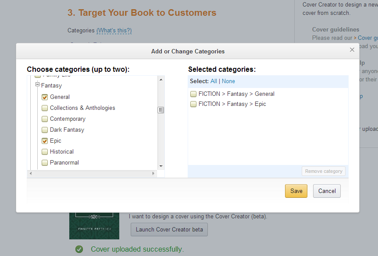Screen dimensions: 378x256
Task: Select FICTION > Fantasy > Epic checkbox
Action: coord(193,104)
